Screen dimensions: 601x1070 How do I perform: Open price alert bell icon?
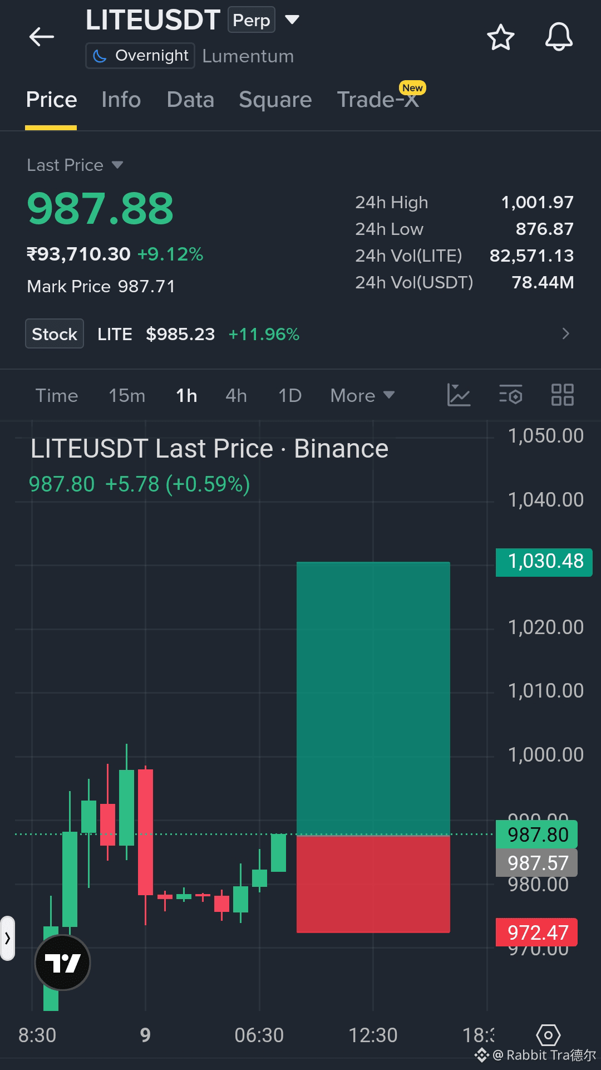click(x=558, y=37)
